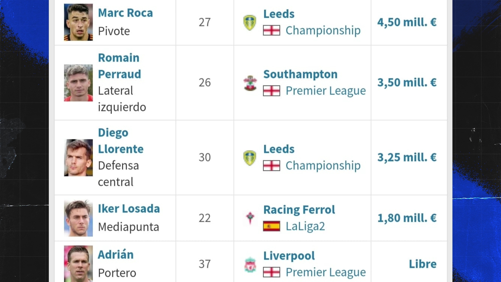Click the Spain flag next to LaLiga2
Viewport: 501px width, 282px height.
pyautogui.click(x=271, y=226)
